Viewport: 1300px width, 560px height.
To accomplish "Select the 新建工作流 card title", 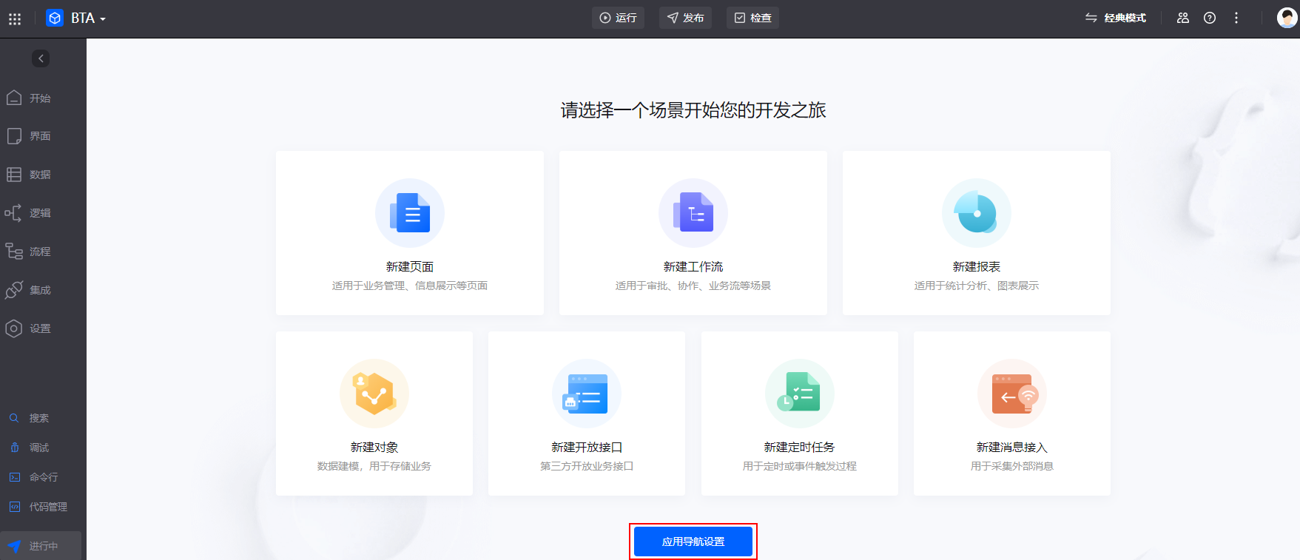I will 693,267.
